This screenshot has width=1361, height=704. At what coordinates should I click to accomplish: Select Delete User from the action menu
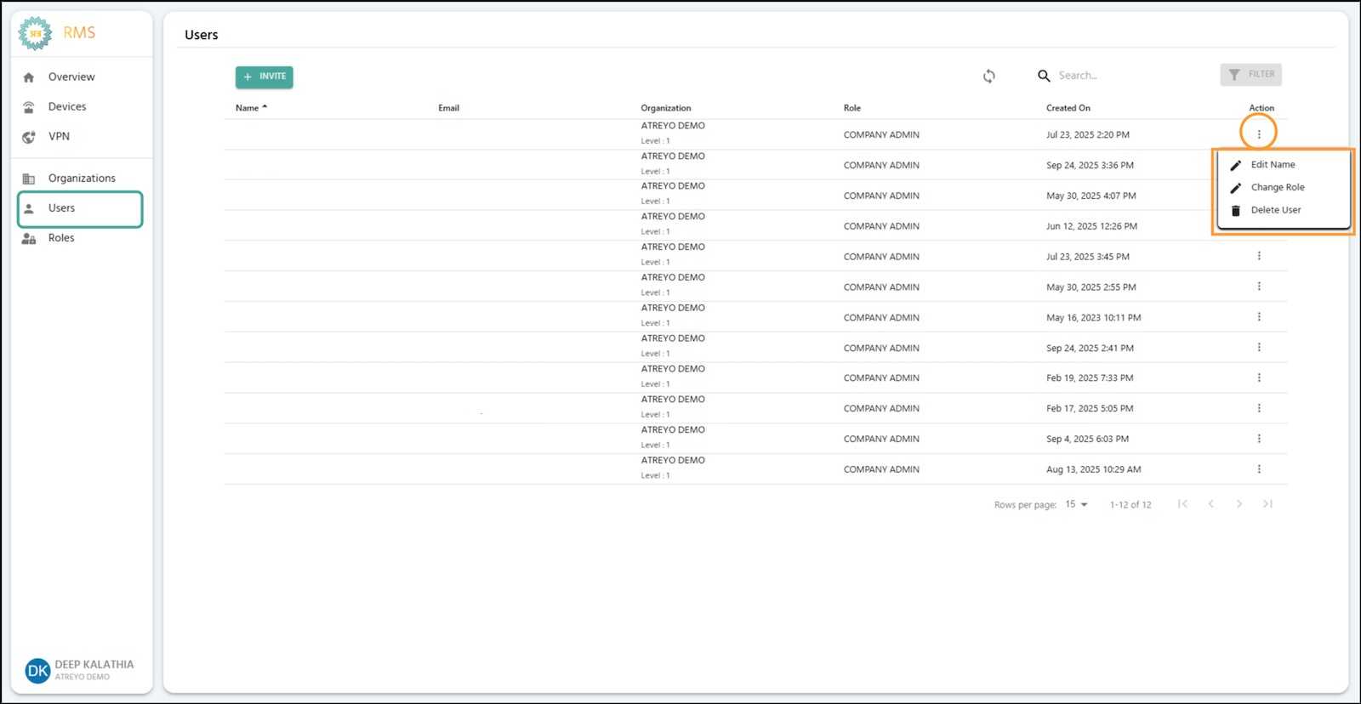coord(1275,210)
